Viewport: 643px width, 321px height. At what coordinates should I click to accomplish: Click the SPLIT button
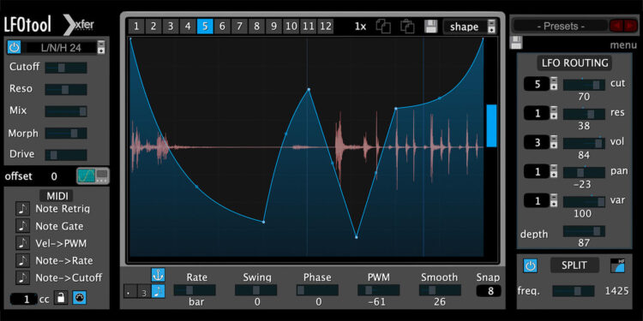click(574, 265)
